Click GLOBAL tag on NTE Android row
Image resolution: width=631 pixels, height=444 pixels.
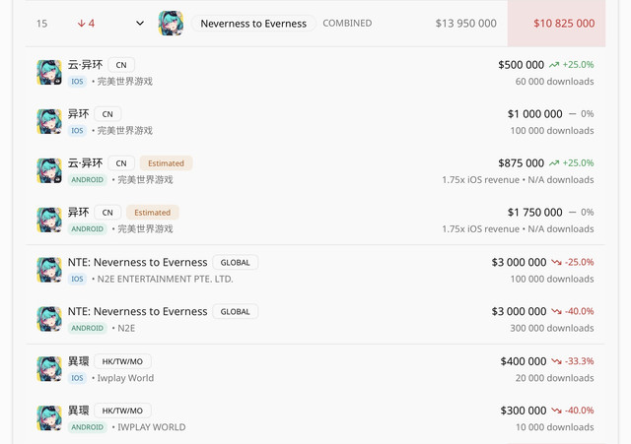click(235, 312)
